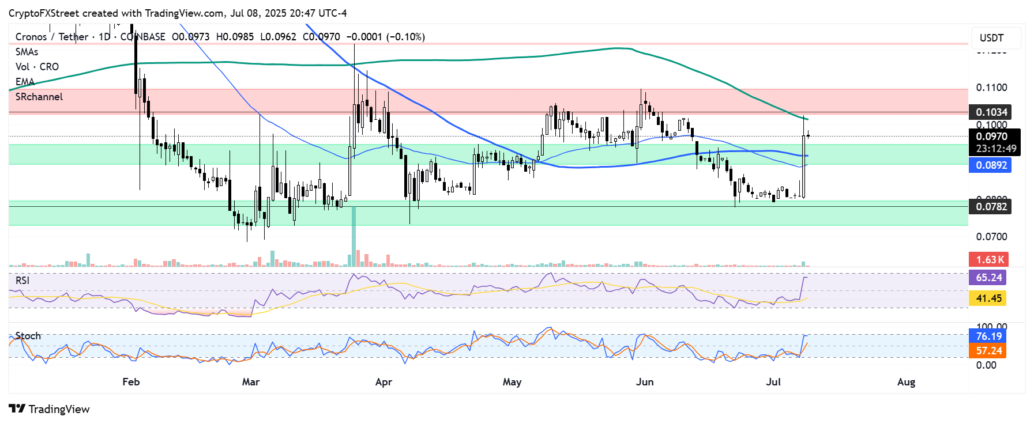
Task: Click the TradingView logo at bottom left
Action: coord(50,409)
